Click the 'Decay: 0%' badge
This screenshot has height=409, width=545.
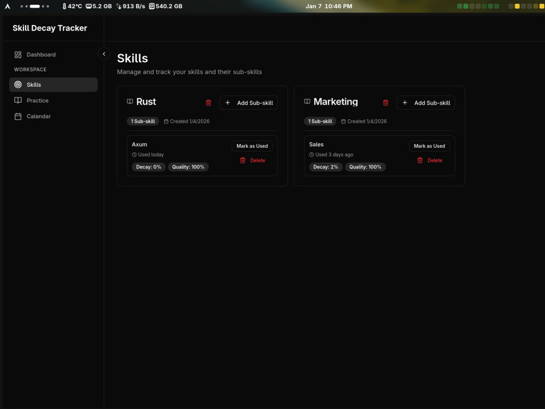point(148,167)
